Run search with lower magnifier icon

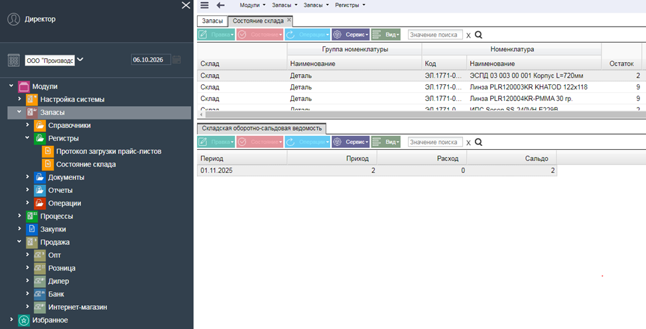tap(478, 142)
